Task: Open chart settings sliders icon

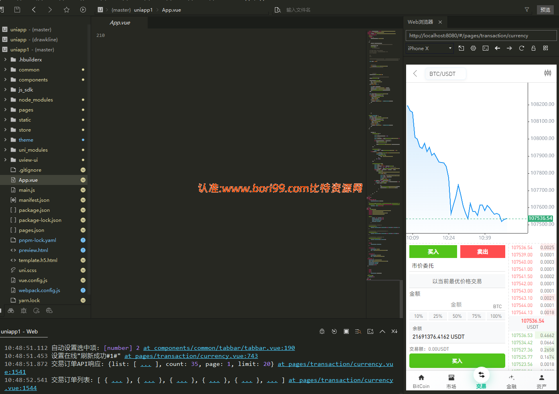Action: tap(548, 73)
